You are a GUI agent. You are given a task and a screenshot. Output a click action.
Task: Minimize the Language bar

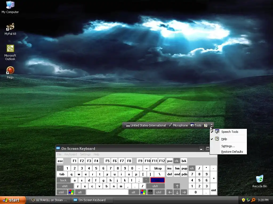211,124
